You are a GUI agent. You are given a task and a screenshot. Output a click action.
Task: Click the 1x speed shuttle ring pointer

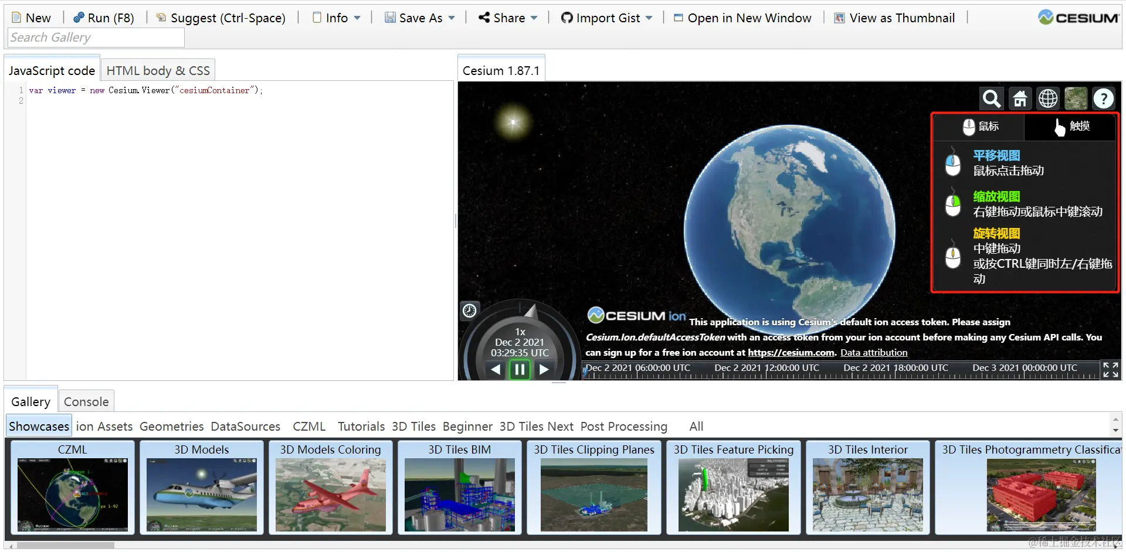pyautogui.click(x=530, y=311)
